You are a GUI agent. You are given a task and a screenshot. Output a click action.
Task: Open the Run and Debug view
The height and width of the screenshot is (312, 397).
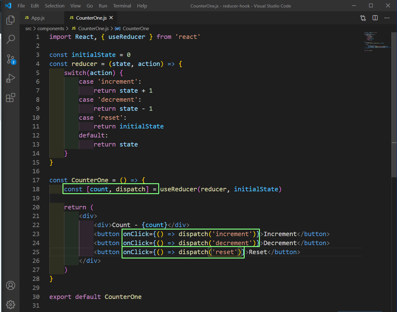(11, 78)
